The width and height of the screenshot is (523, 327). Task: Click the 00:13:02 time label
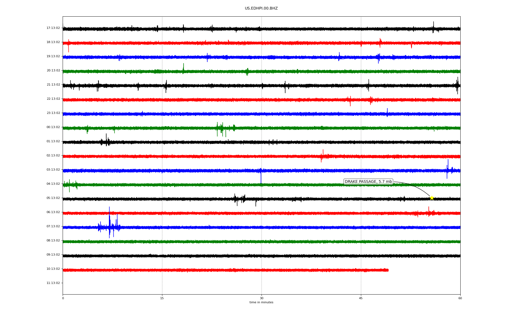(x=53, y=127)
